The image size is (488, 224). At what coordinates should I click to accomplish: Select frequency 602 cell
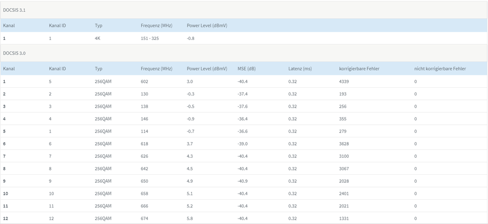pos(144,81)
